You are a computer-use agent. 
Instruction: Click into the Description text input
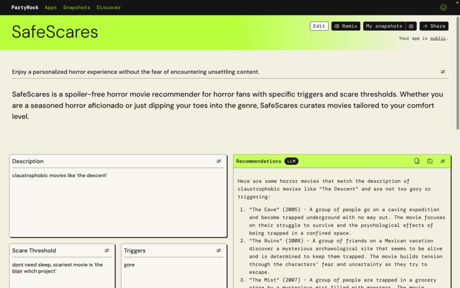(118, 203)
